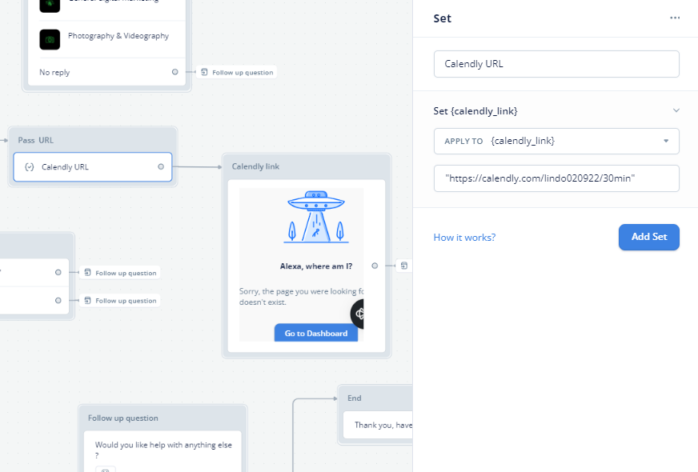Screen dimensions: 698x472
Task: Click the Calendly link block output connector
Action: point(375,266)
